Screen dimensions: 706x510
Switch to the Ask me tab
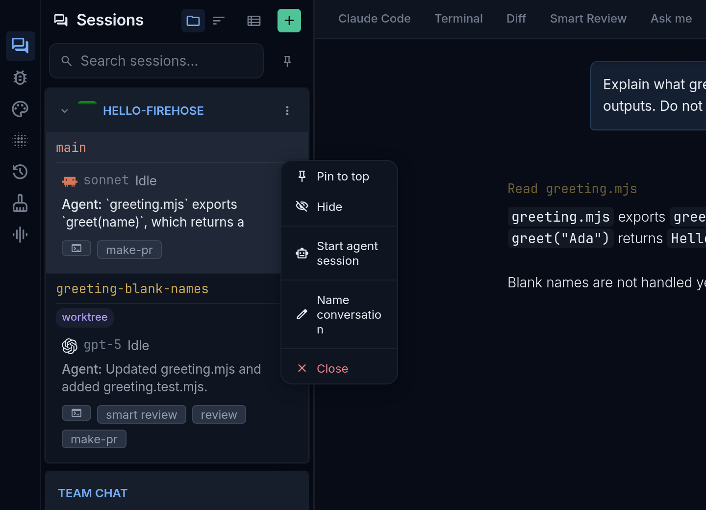click(x=671, y=19)
